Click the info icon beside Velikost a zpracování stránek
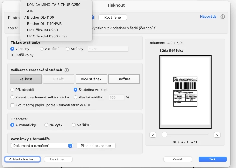This screenshot has height=168, width=236. click(x=66, y=70)
